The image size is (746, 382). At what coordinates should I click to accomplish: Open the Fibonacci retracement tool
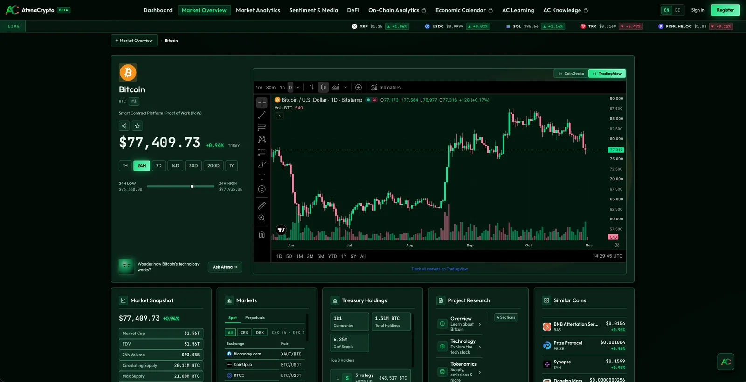[x=262, y=127]
